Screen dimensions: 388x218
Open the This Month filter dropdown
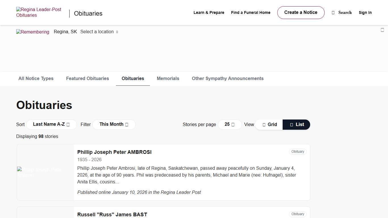114,124
